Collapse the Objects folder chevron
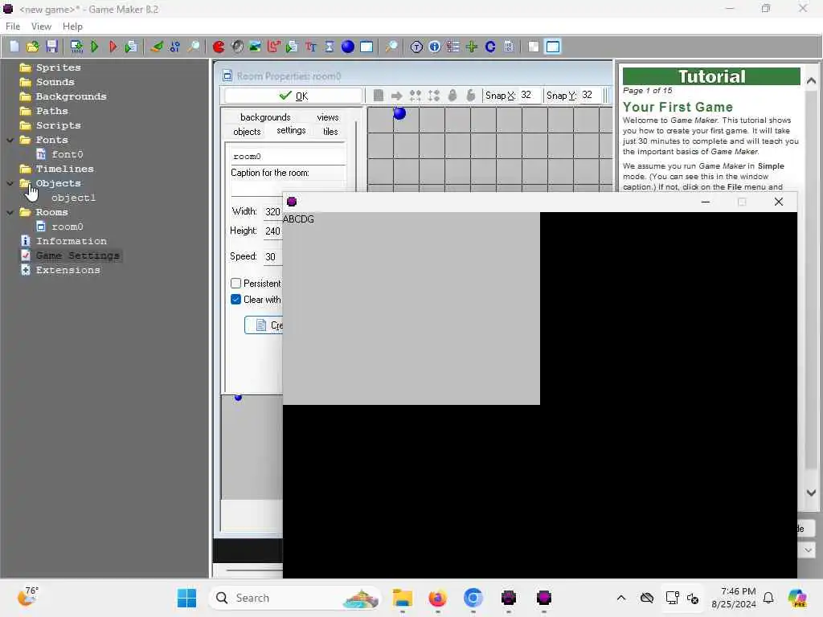This screenshot has height=617, width=823. click(10, 184)
